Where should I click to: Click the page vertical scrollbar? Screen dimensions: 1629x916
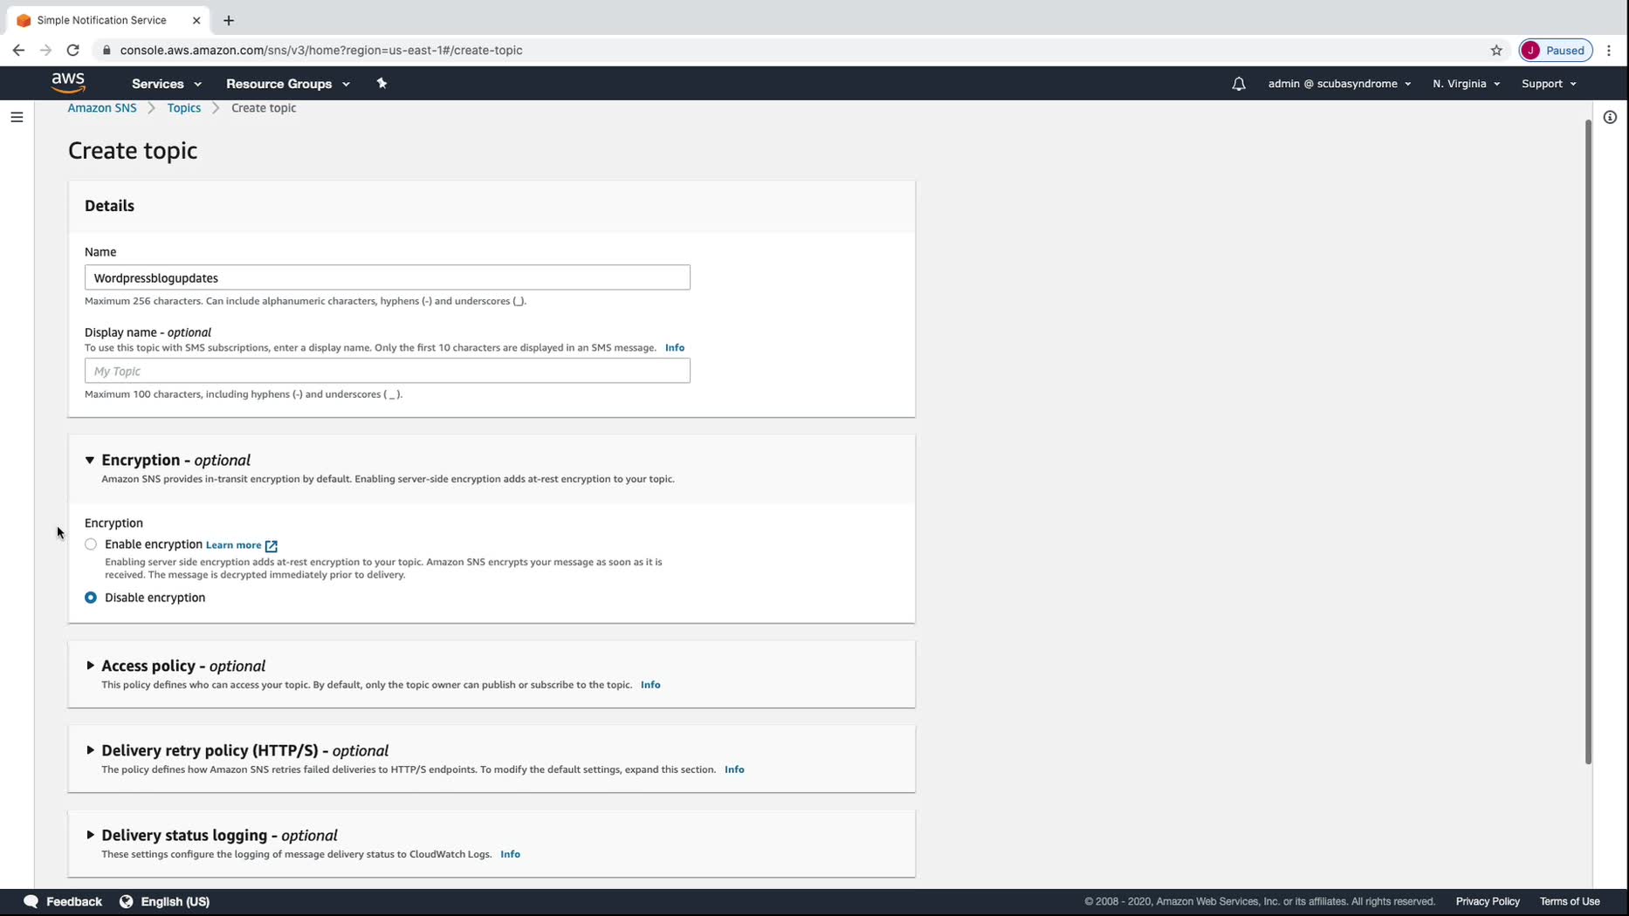[1588, 441]
